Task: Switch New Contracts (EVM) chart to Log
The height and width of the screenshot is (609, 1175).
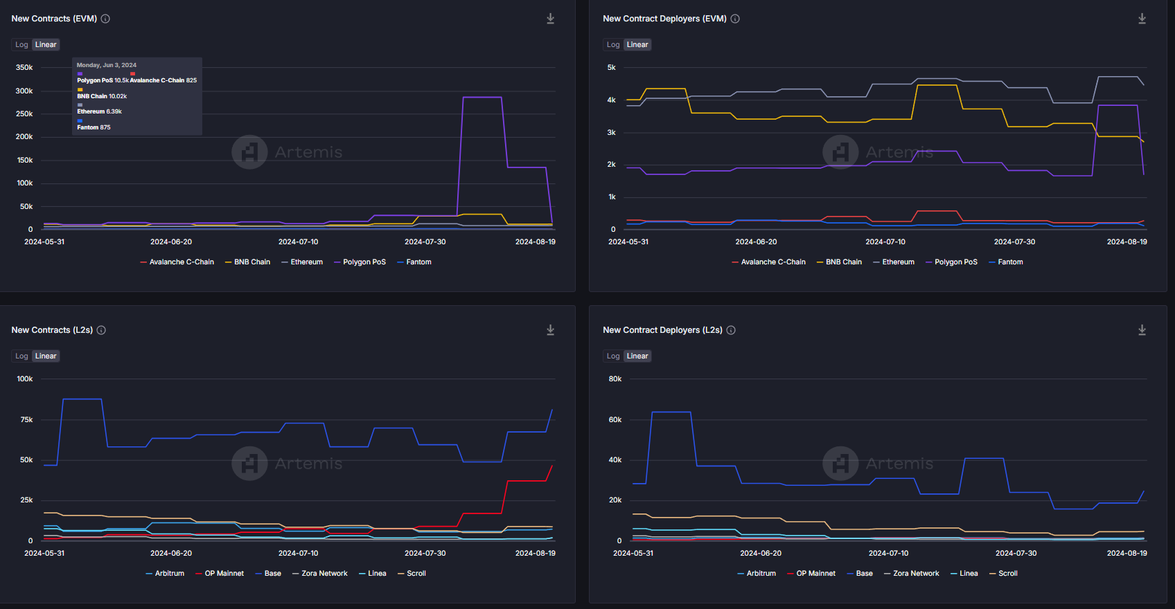Action: 21,45
